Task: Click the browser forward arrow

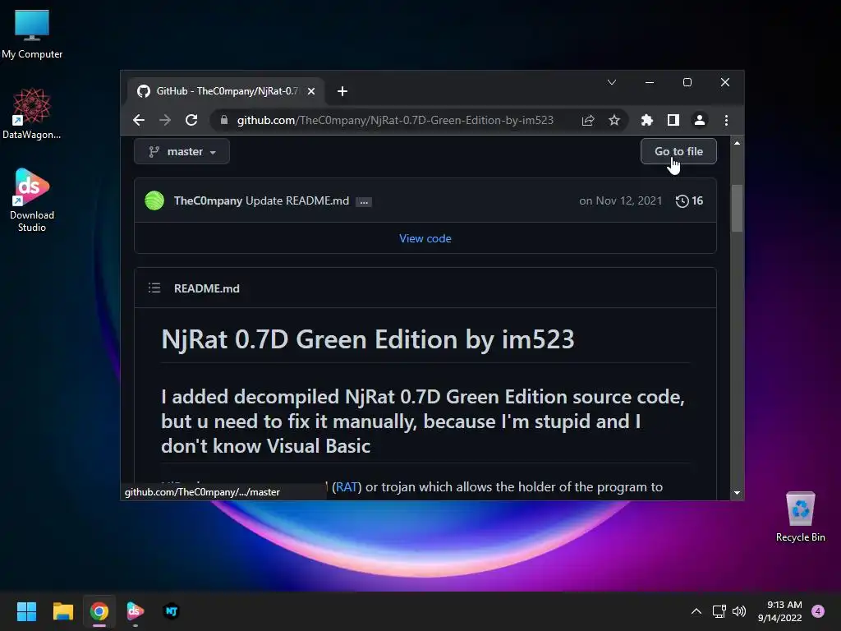Action: point(165,120)
